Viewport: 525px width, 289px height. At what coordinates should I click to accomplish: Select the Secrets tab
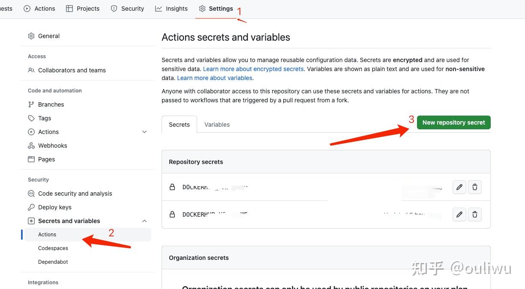point(179,125)
